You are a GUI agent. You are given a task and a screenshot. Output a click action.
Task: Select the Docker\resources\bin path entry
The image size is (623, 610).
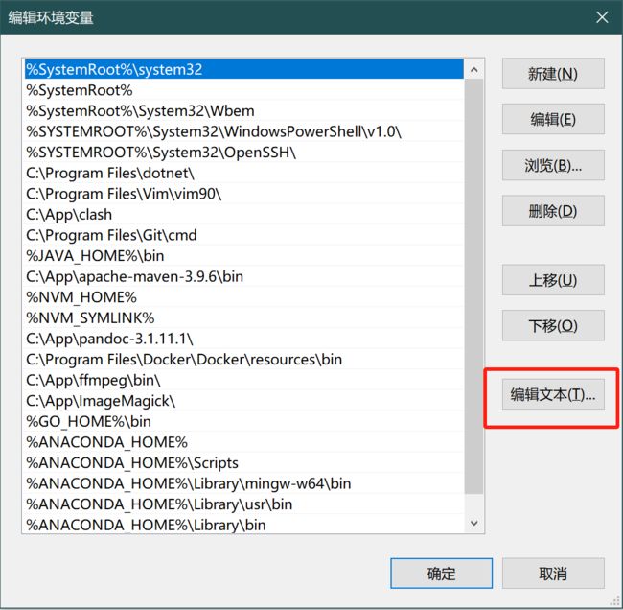pyautogui.click(x=243, y=359)
